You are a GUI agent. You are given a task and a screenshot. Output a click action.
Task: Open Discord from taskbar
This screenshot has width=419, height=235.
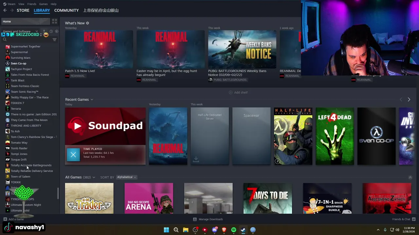(x=214, y=230)
